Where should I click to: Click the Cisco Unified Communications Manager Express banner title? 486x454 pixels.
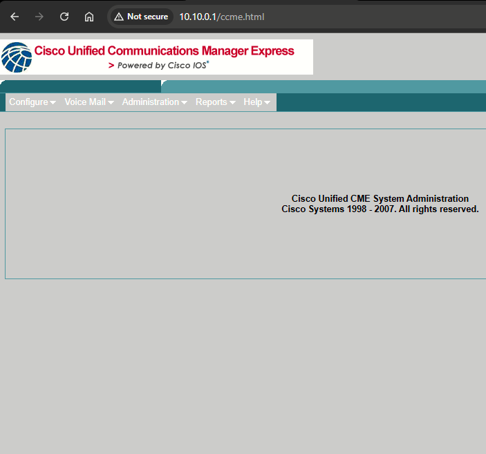164,51
